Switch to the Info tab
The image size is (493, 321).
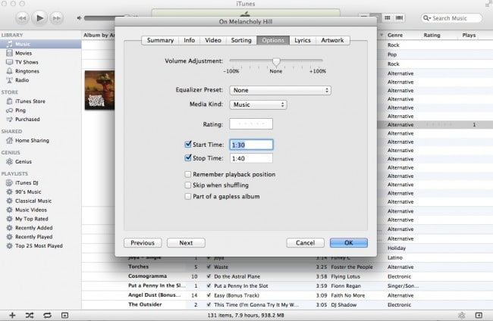tap(190, 40)
